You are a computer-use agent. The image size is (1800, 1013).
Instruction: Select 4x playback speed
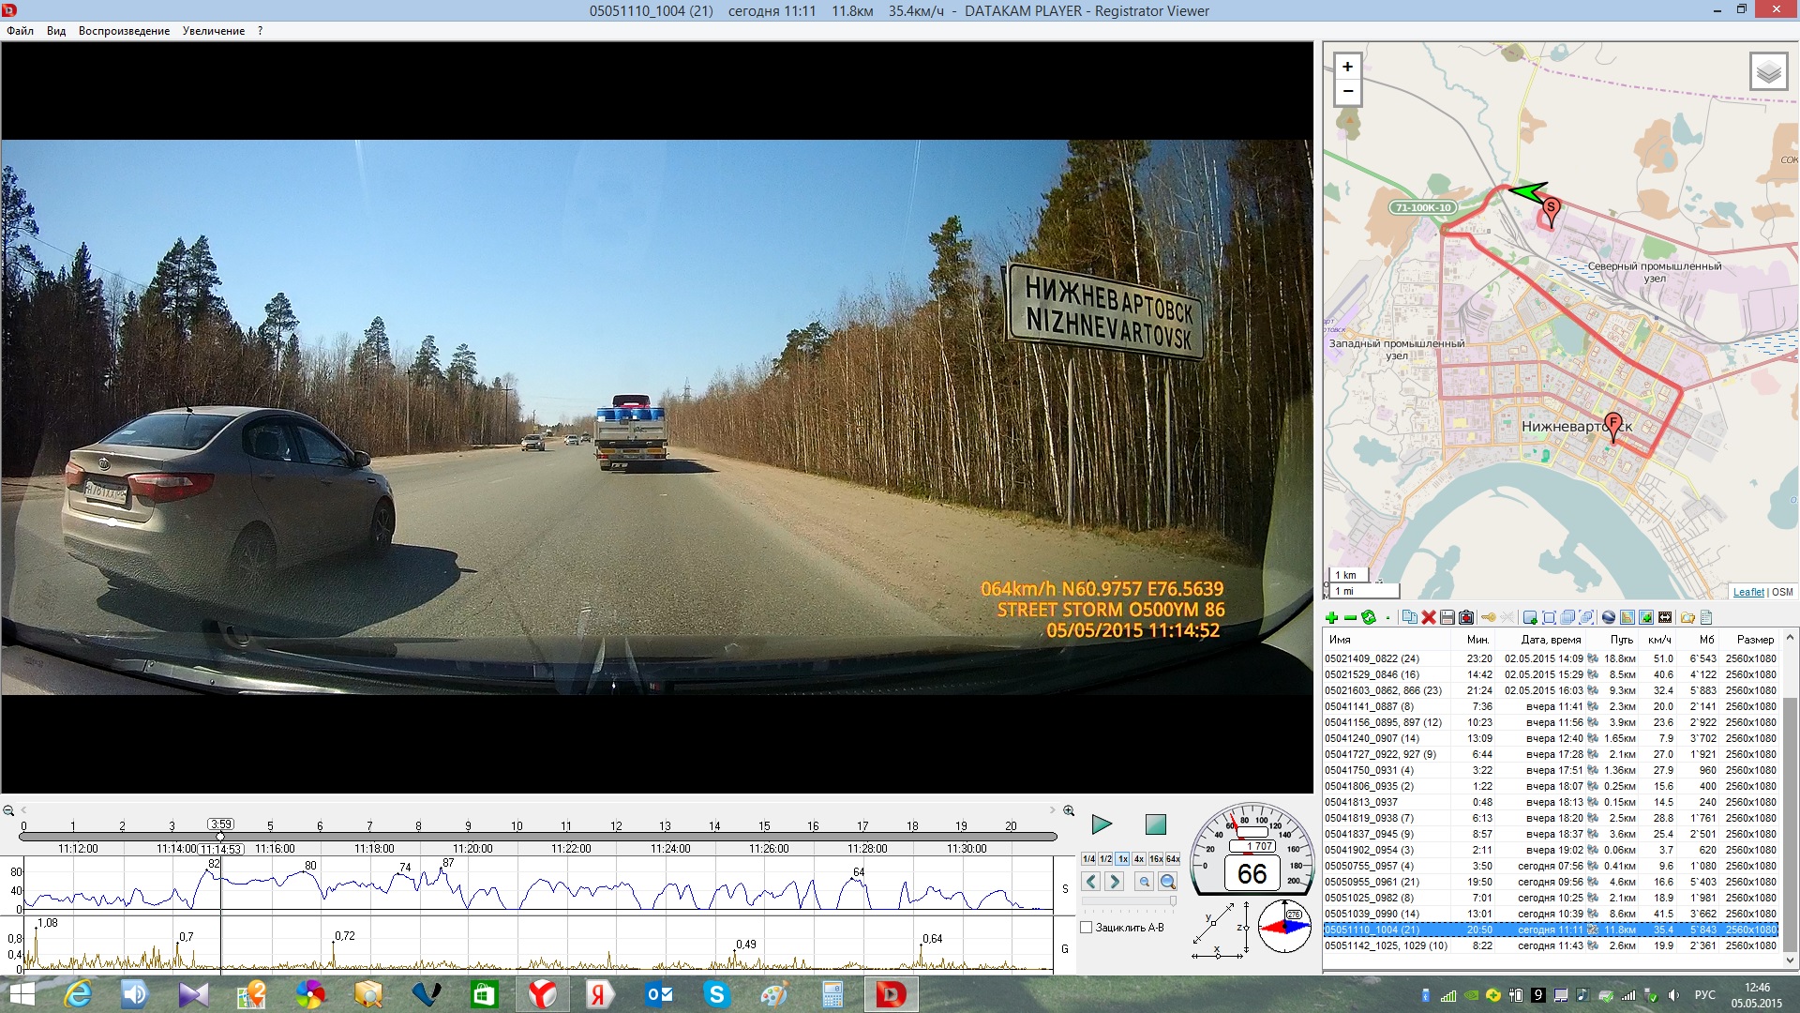pos(1139,859)
